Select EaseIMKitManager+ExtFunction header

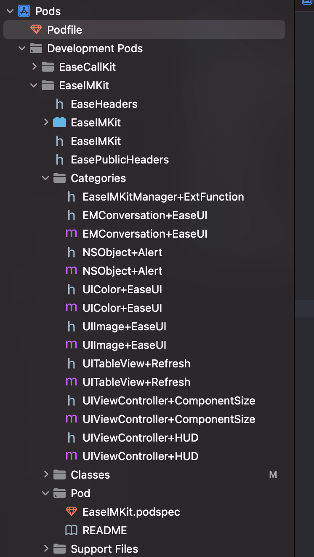coord(163,197)
